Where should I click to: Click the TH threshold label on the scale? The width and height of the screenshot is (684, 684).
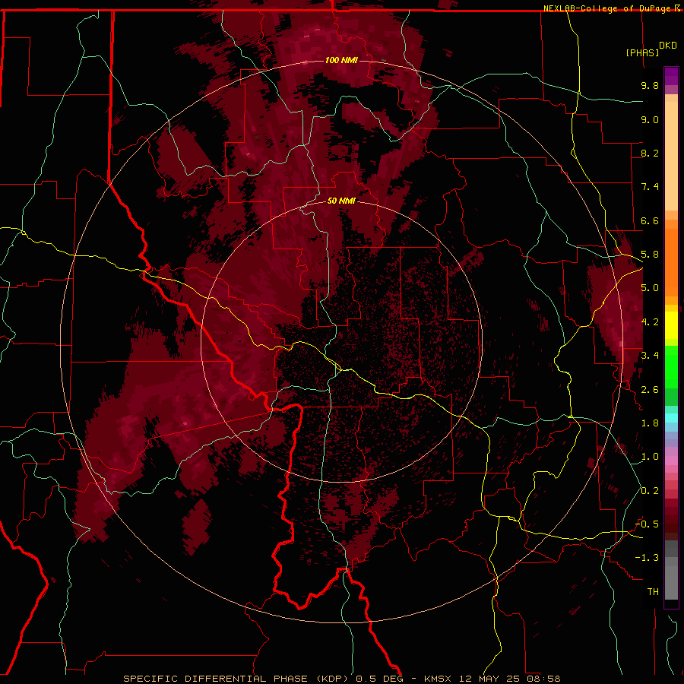point(653,592)
